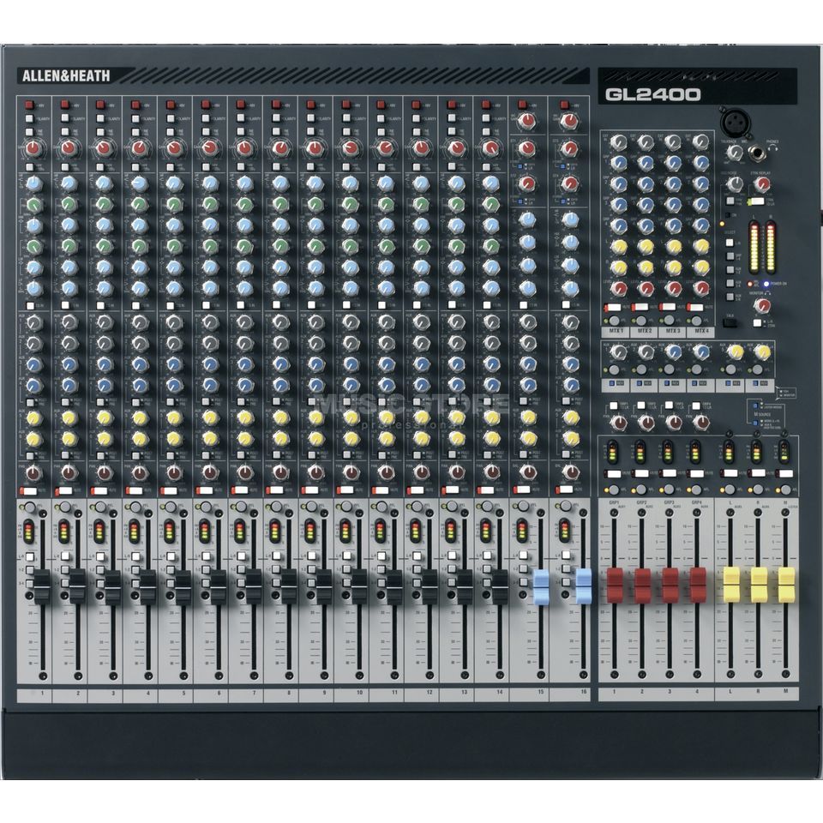This screenshot has height=823, width=823.
Task: Toggle the polarity switch on channel 3
Action: pyautogui.click(x=99, y=118)
